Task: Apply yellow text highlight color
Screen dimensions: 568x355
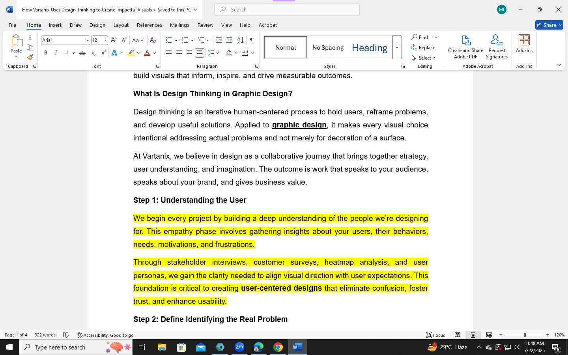Action: pos(131,53)
